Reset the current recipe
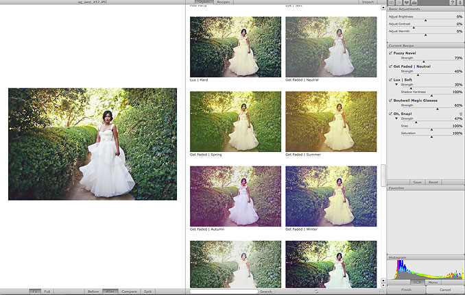The image size is (465, 295). [x=433, y=182]
